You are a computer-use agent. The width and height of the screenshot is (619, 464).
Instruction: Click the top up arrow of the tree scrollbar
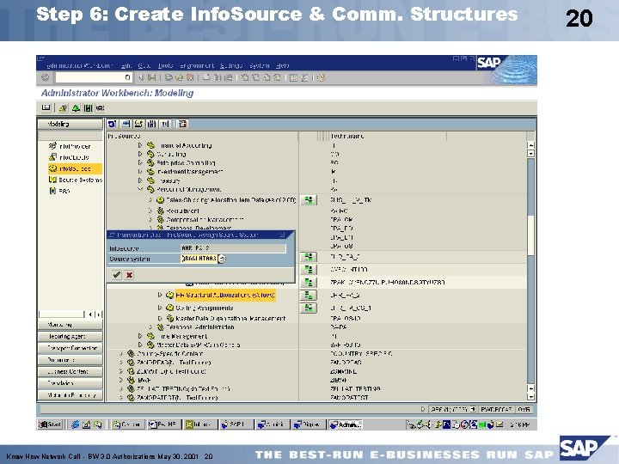531,145
